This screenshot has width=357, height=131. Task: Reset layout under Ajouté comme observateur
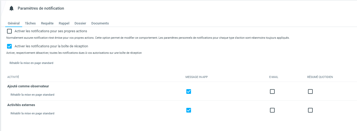point(32,95)
